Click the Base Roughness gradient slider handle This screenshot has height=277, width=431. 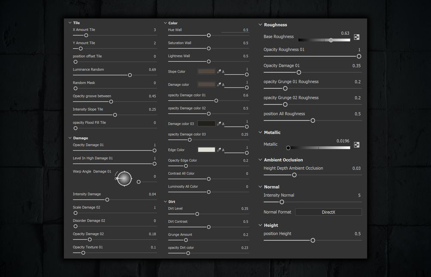331,40
